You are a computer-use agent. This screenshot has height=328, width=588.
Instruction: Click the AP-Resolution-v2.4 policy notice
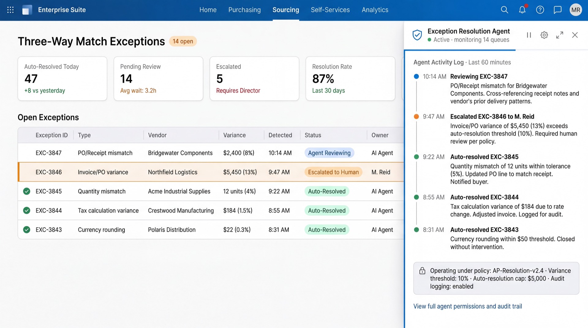(496, 278)
